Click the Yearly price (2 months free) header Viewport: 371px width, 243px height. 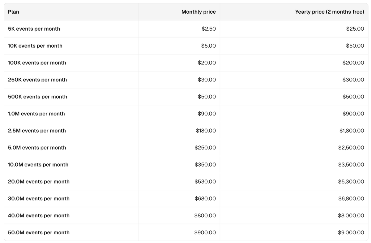click(x=330, y=12)
